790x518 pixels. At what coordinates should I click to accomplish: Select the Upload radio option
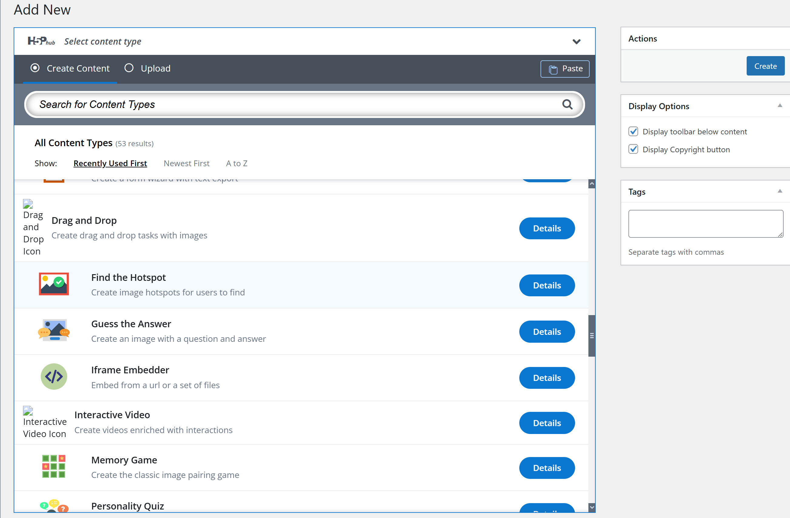(x=129, y=68)
